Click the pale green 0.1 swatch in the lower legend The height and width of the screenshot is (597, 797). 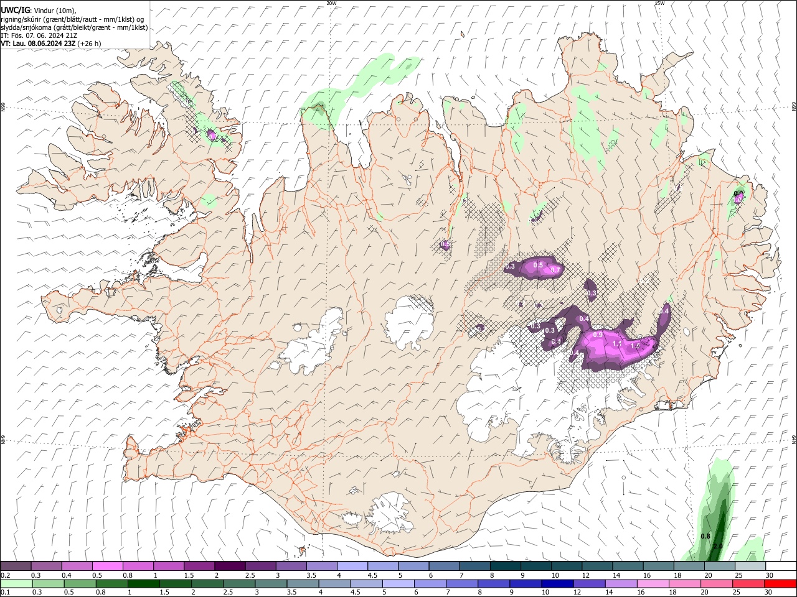pyautogui.click(x=16, y=584)
